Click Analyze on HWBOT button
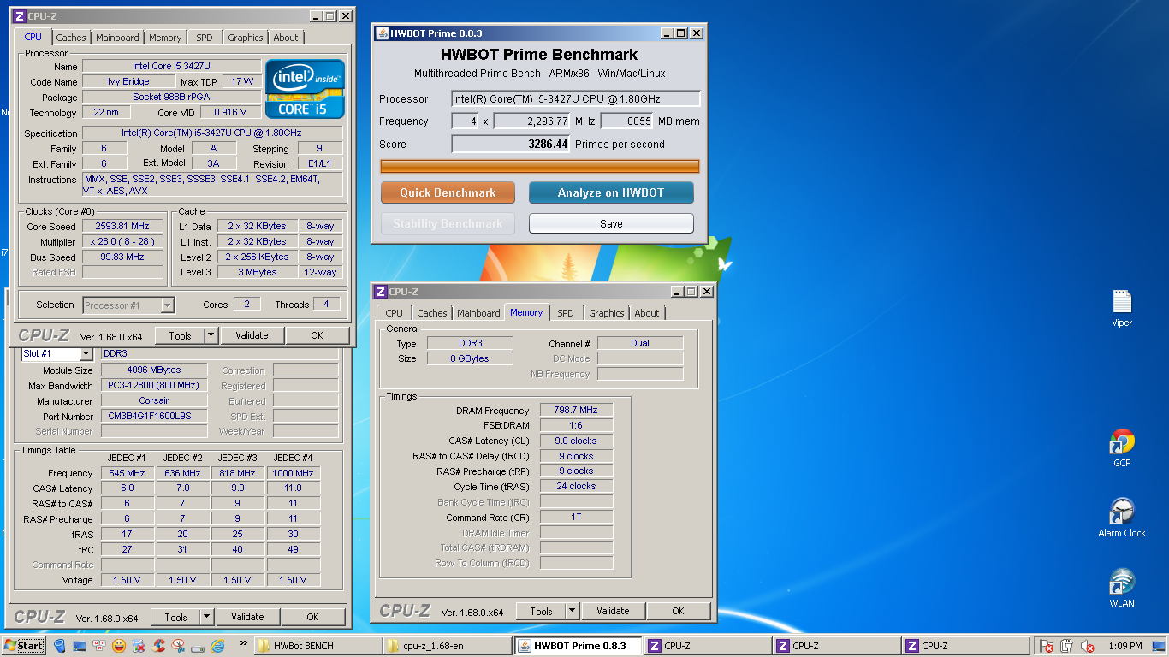This screenshot has height=657, width=1169. coord(611,192)
